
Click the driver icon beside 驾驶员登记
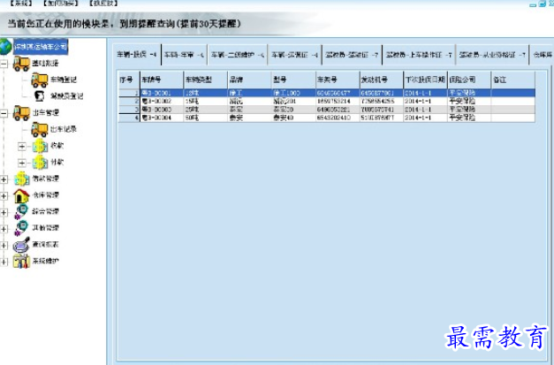39,95
